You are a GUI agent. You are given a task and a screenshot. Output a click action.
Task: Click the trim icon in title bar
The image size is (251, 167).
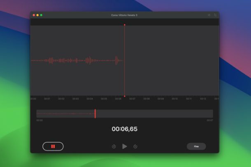pos(215,15)
